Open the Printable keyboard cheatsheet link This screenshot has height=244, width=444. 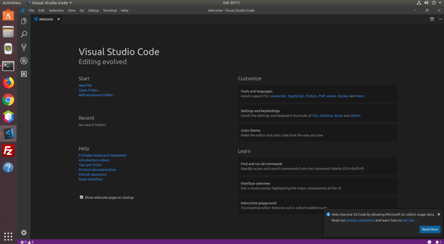click(x=102, y=155)
